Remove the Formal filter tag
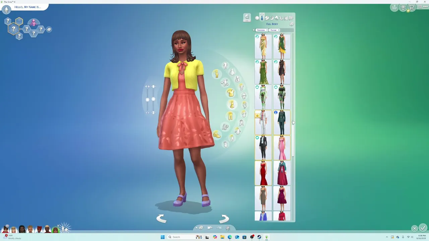The height and width of the screenshot is (241, 429). [x=279, y=30]
